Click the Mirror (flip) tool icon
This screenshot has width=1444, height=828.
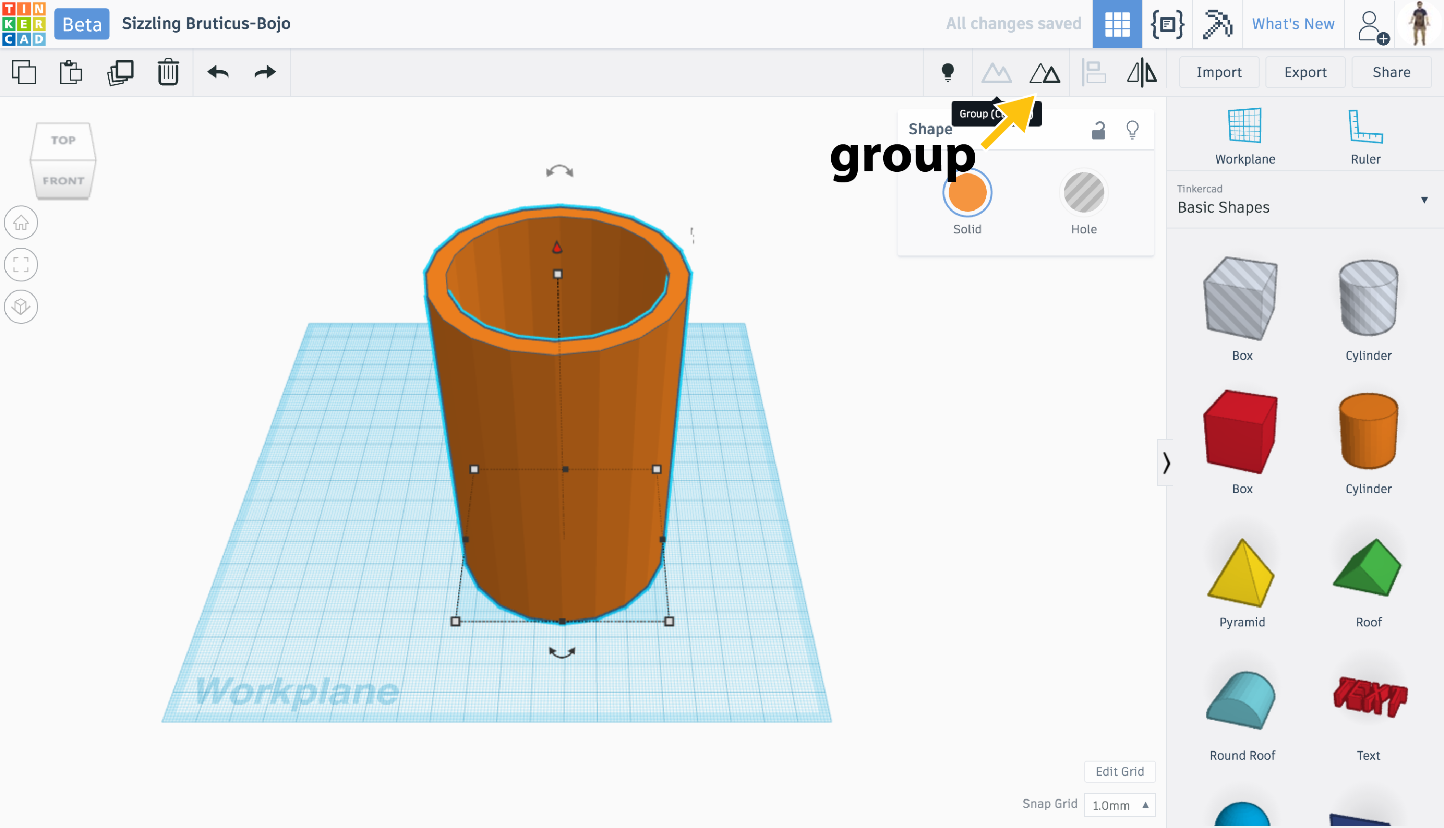[x=1141, y=73]
